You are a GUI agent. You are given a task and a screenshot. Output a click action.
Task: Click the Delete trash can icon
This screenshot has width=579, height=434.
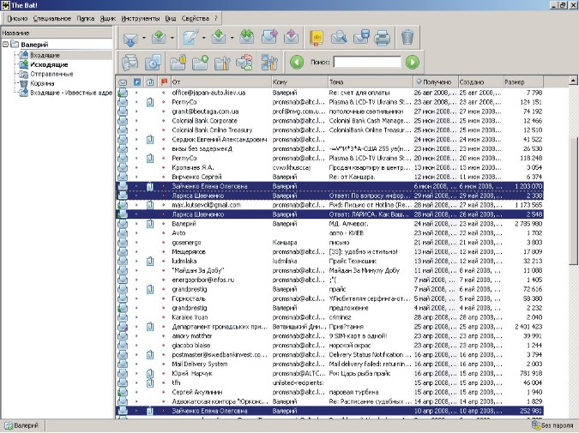coord(407,37)
